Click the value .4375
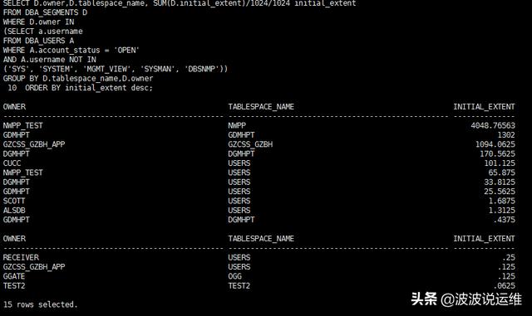 [505, 220]
